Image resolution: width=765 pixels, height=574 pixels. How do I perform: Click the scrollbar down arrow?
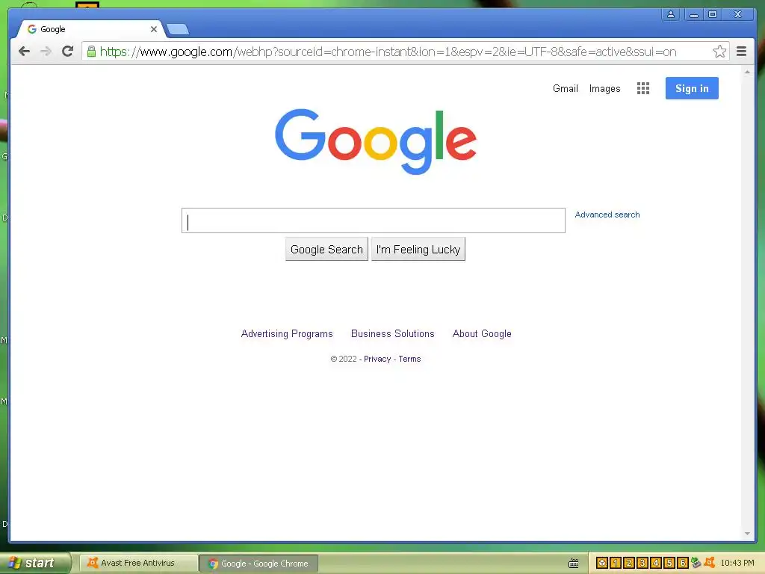click(747, 534)
